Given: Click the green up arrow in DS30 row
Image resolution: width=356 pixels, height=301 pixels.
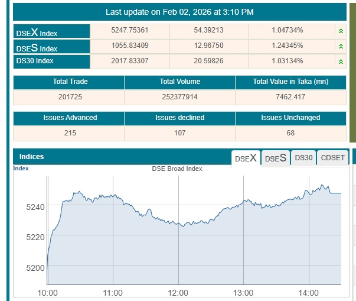Looking at the screenshot, I should pyautogui.click(x=341, y=62).
